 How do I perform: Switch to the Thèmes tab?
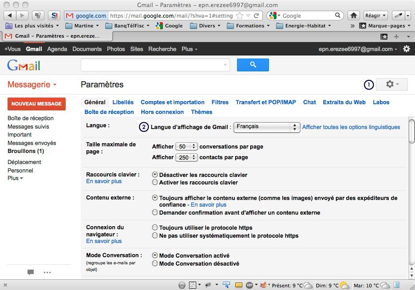click(x=202, y=112)
